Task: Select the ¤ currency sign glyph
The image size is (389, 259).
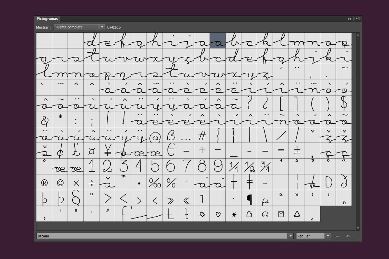Action: tap(91, 151)
